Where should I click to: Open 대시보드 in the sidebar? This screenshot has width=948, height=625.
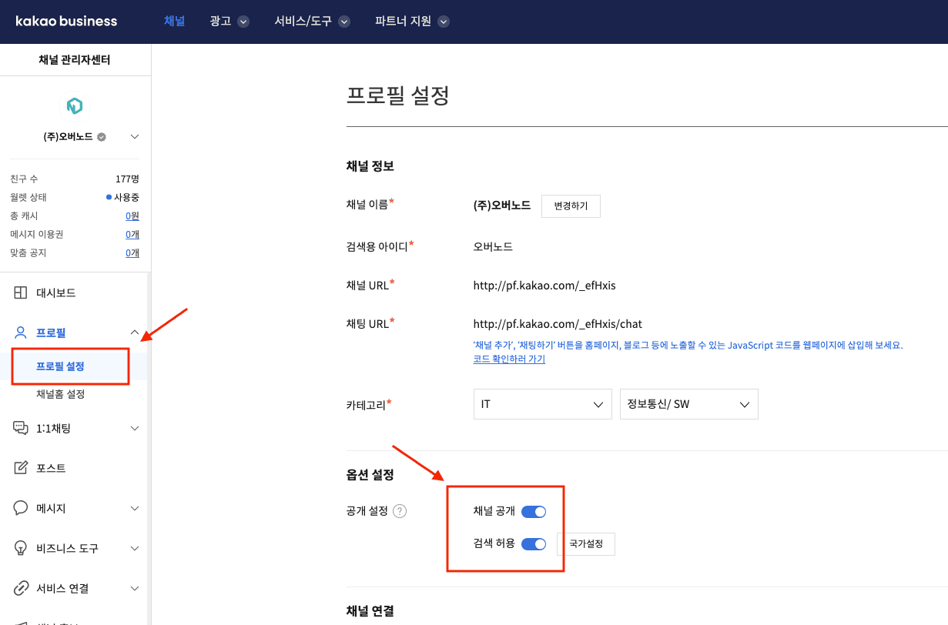point(56,292)
